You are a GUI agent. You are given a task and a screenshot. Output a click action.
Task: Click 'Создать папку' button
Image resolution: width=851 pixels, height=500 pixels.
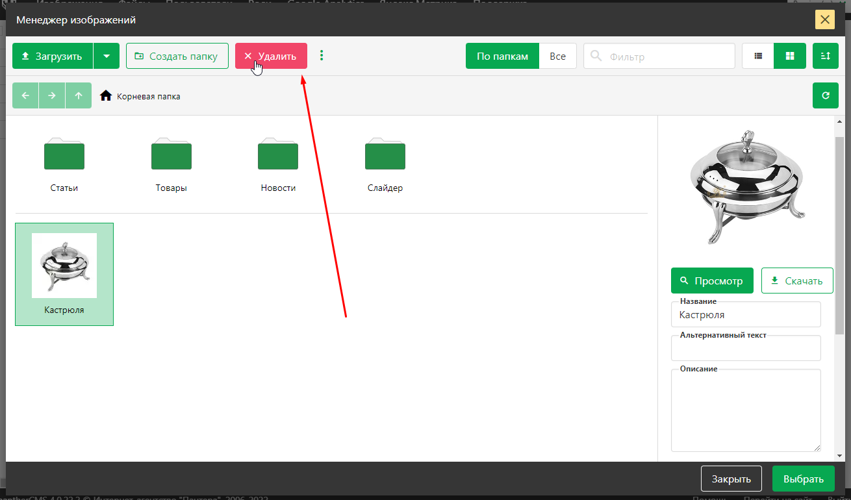(x=177, y=56)
